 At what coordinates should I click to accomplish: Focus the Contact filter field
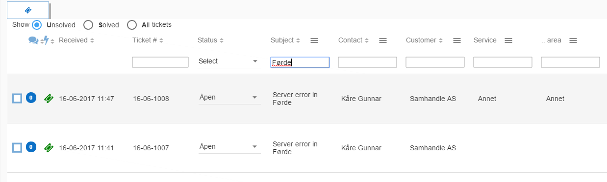point(367,62)
